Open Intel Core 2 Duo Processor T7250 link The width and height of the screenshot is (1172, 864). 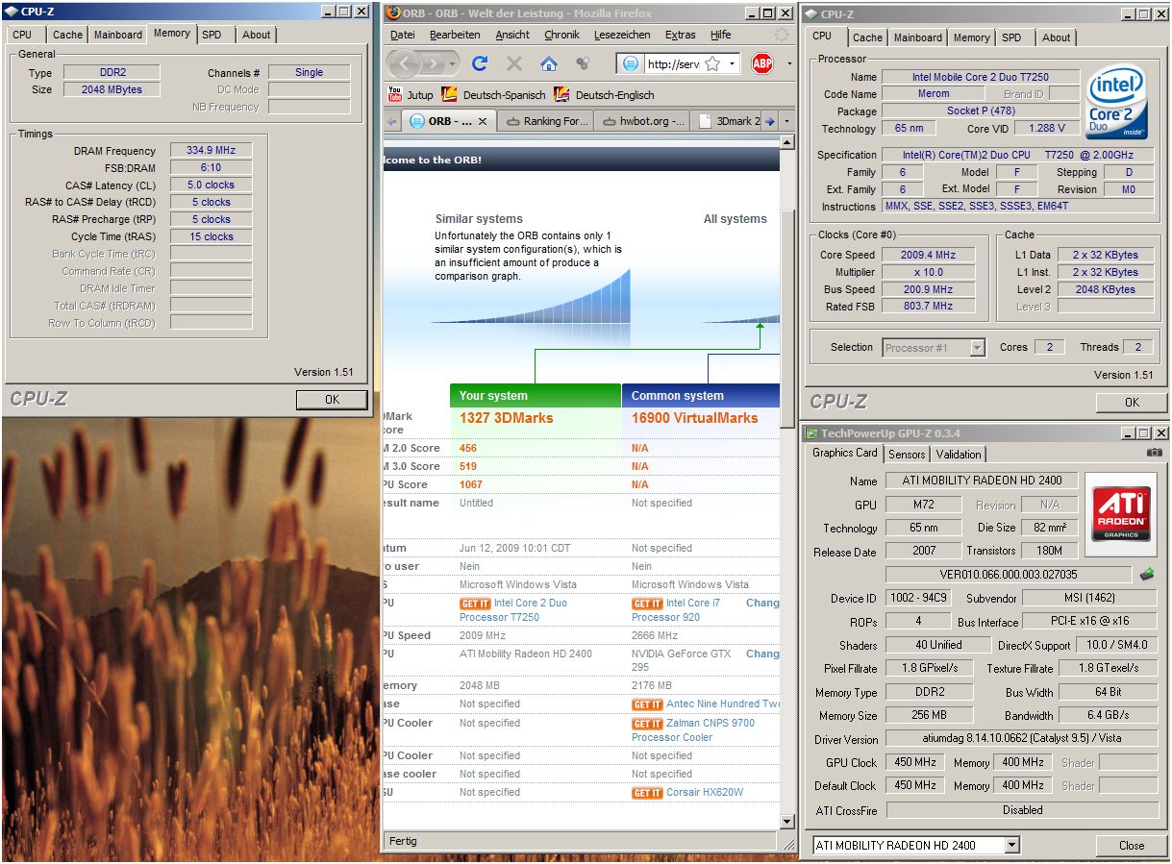[x=513, y=610]
